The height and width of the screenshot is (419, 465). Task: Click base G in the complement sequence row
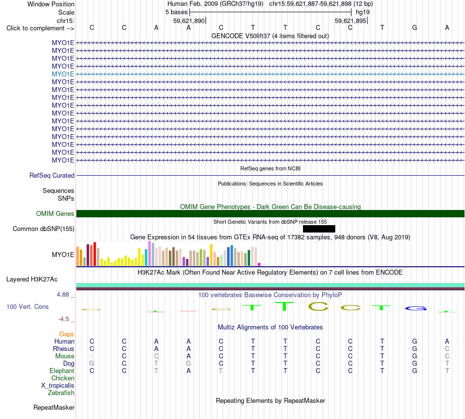415,27
